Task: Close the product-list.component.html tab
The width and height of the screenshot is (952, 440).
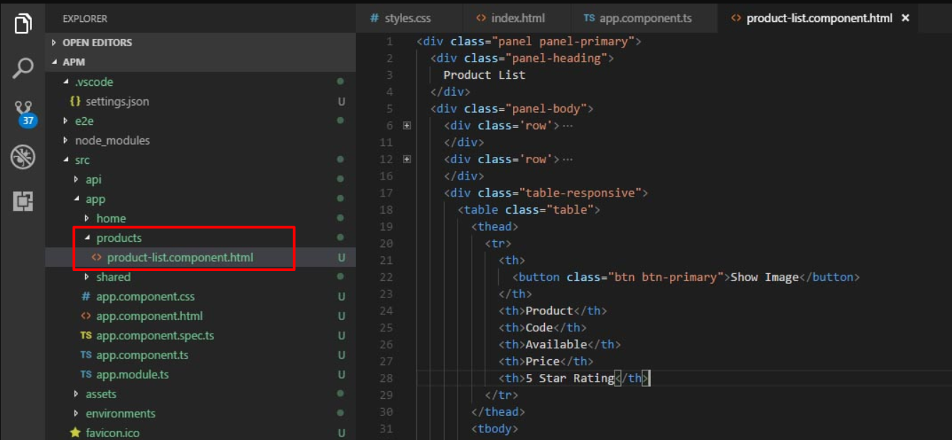Action: 905,18
